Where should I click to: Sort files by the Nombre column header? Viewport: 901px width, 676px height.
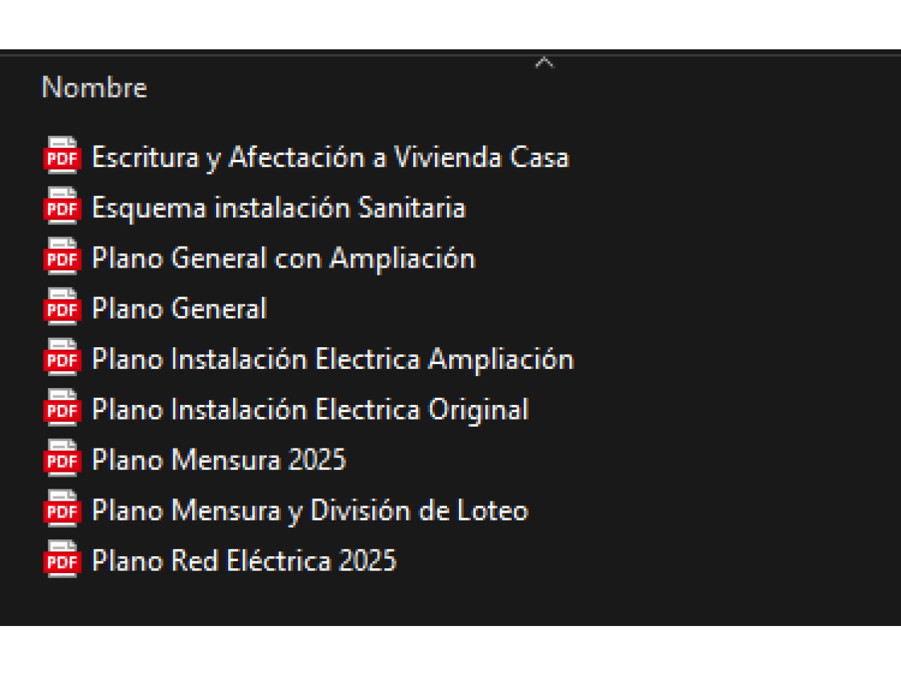[x=94, y=88]
